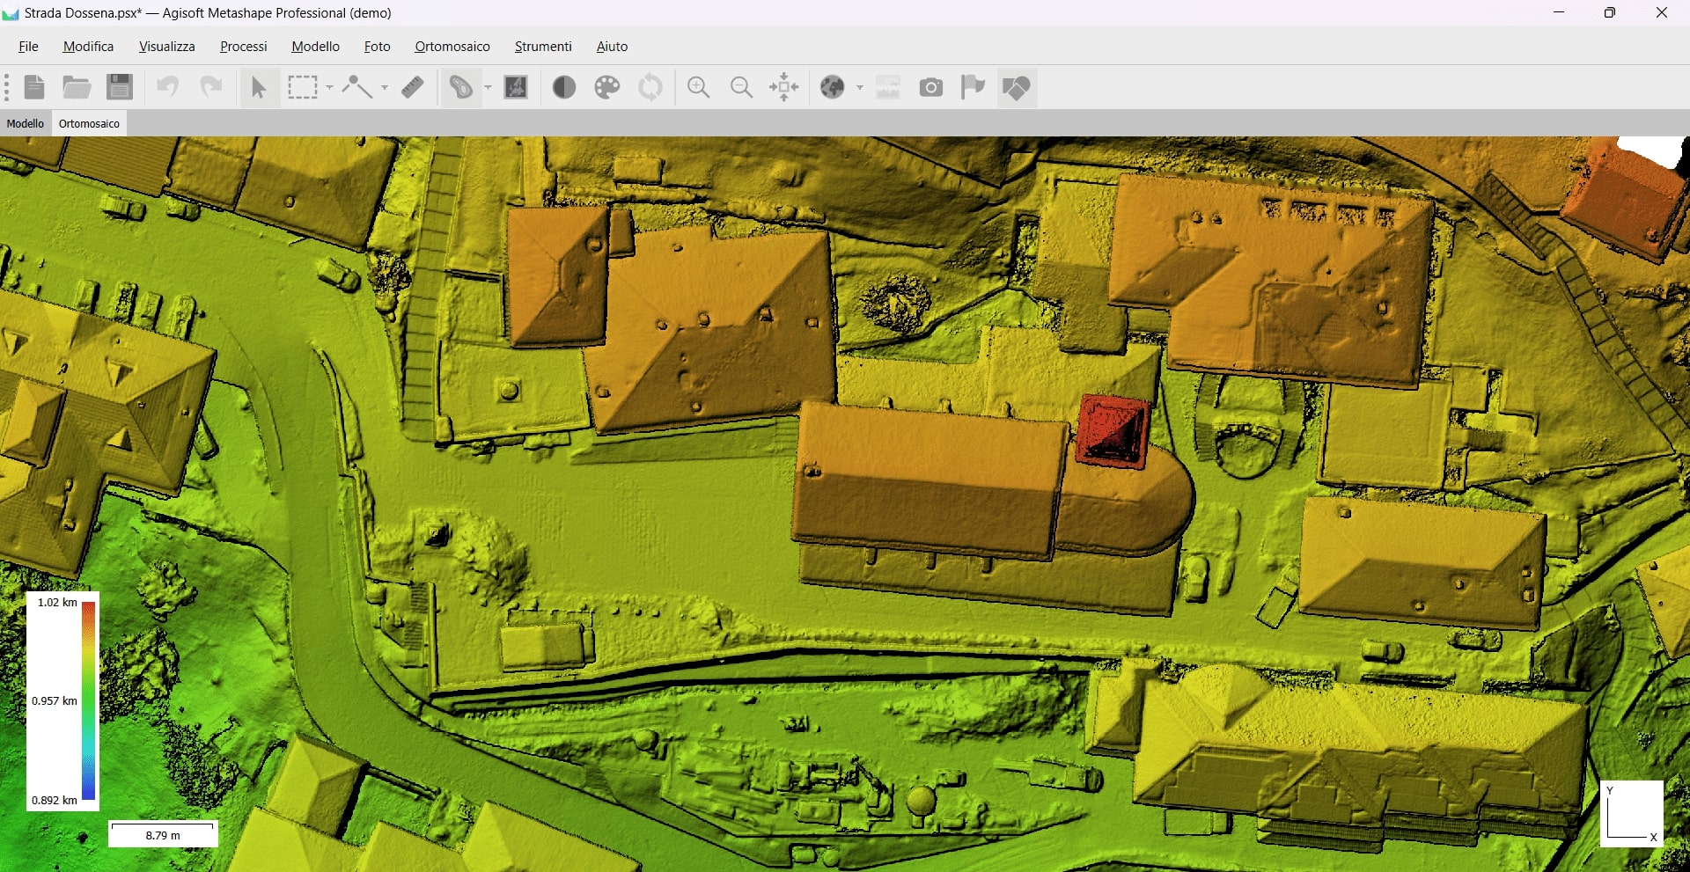Switch to the Modello tab
The width and height of the screenshot is (1690, 872).
26,124
